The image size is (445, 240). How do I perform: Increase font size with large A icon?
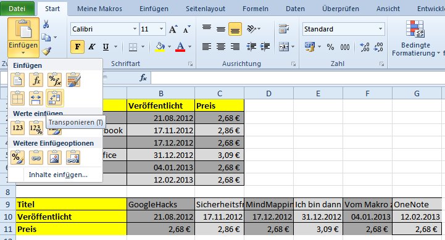[173, 29]
